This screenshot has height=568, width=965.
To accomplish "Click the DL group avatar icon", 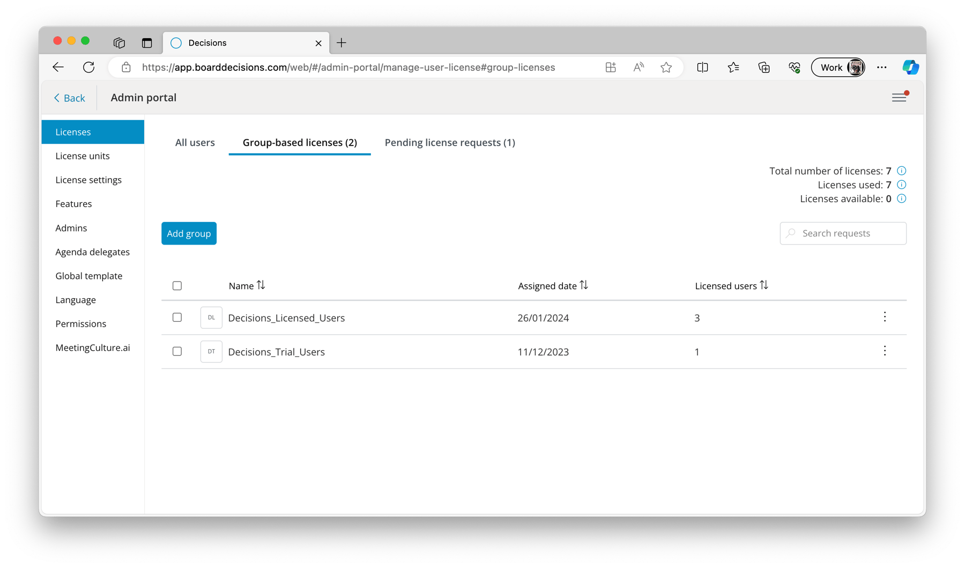I will [211, 317].
